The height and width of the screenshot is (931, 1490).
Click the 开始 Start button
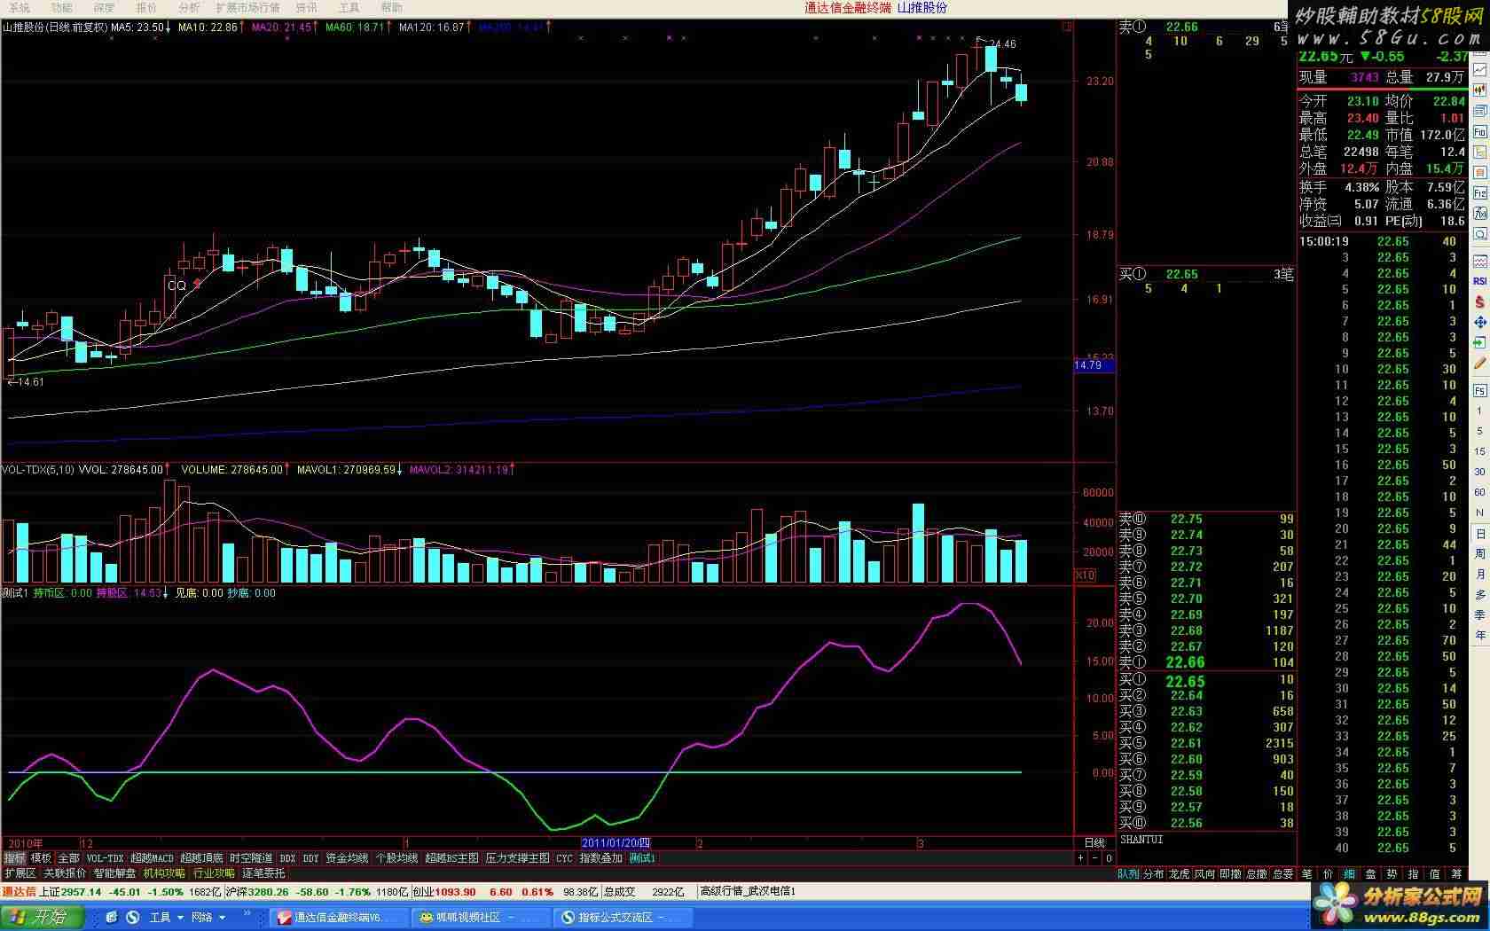tap(41, 917)
